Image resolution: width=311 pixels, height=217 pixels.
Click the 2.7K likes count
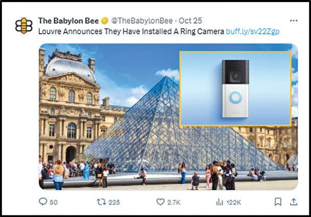point(174,202)
